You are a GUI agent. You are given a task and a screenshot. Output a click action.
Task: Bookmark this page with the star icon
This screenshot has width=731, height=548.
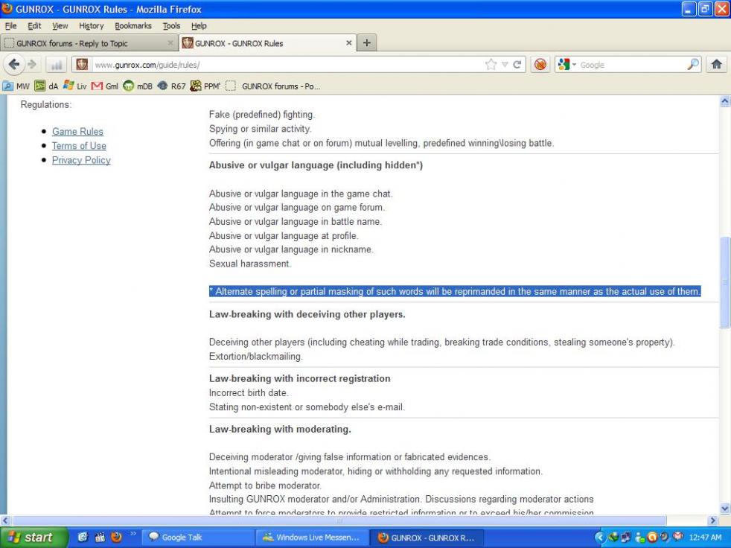(491, 65)
